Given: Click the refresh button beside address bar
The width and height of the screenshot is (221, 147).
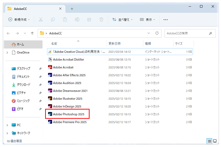Looking at the screenshot, I should click(157, 33).
